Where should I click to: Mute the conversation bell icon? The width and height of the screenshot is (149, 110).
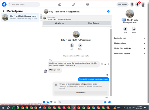point(125,29)
